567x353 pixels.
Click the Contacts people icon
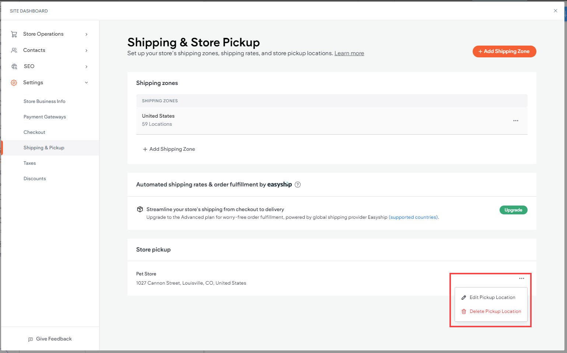coord(14,50)
